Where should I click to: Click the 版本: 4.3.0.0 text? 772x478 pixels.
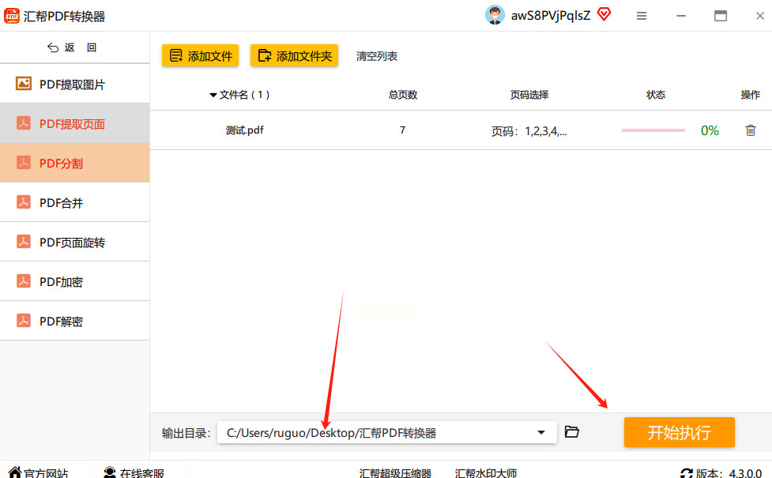pos(729,473)
